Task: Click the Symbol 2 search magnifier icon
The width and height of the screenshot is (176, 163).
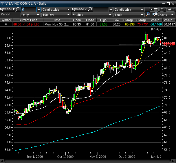Action: (90, 10)
